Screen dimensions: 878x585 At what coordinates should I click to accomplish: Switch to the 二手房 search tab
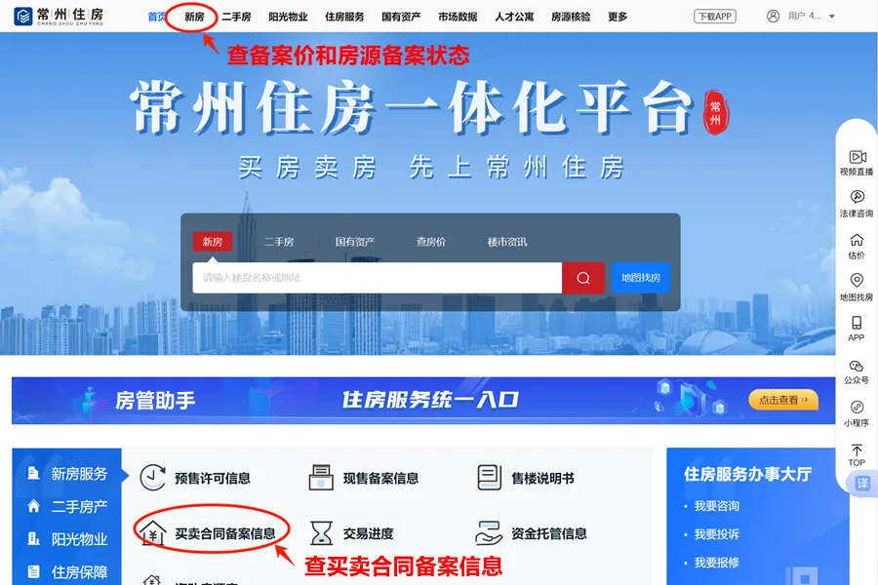click(283, 240)
